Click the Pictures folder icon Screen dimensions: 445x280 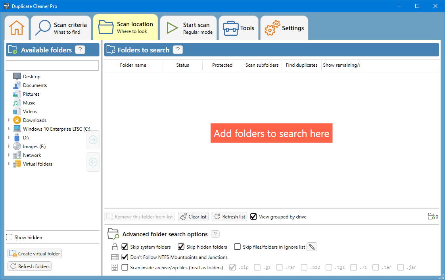click(17, 94)
